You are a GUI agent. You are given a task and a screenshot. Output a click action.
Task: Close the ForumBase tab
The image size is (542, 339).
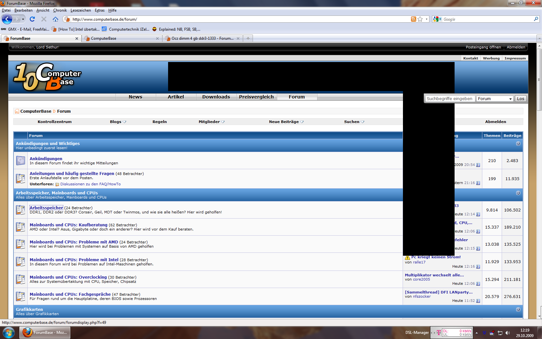tap(76, 38)
